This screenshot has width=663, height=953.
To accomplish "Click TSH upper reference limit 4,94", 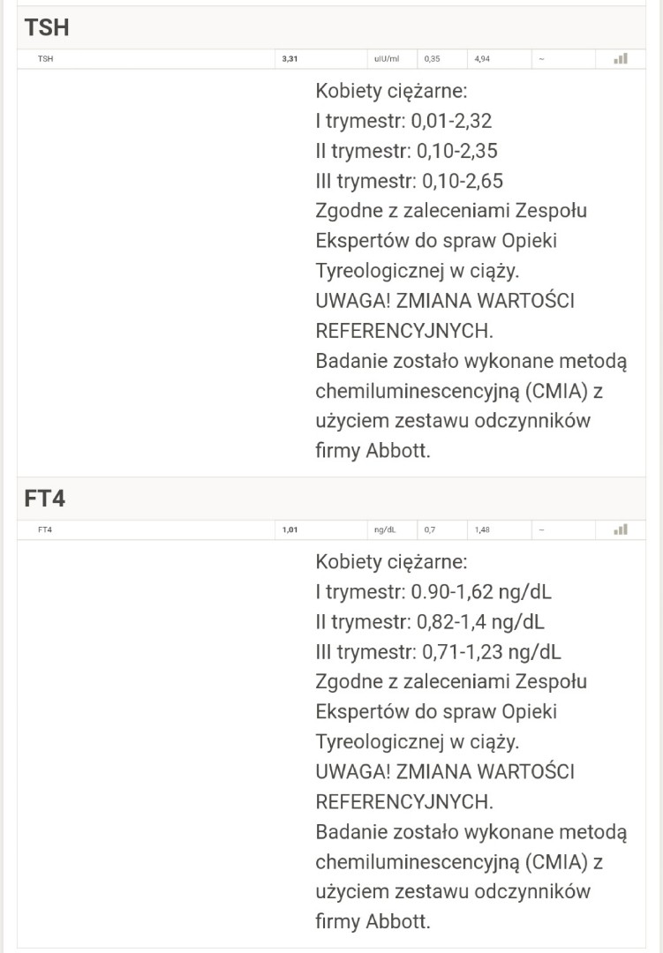I will pos(482,59).
